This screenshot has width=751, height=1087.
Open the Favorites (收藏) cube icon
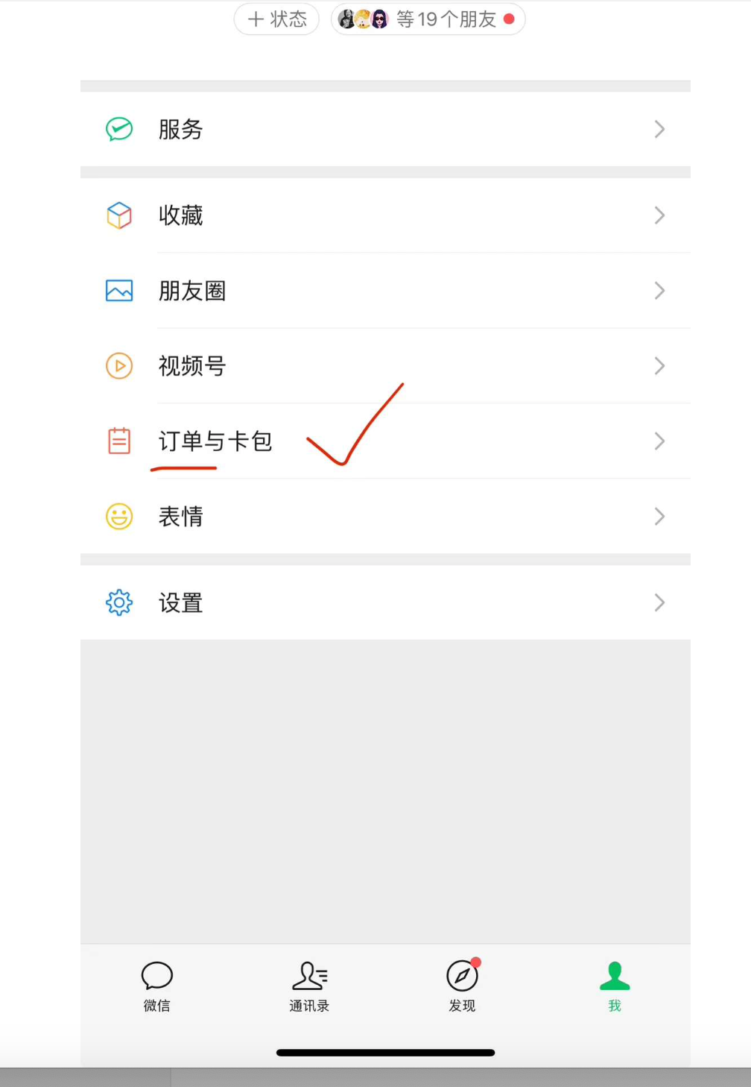coord(119,215)
